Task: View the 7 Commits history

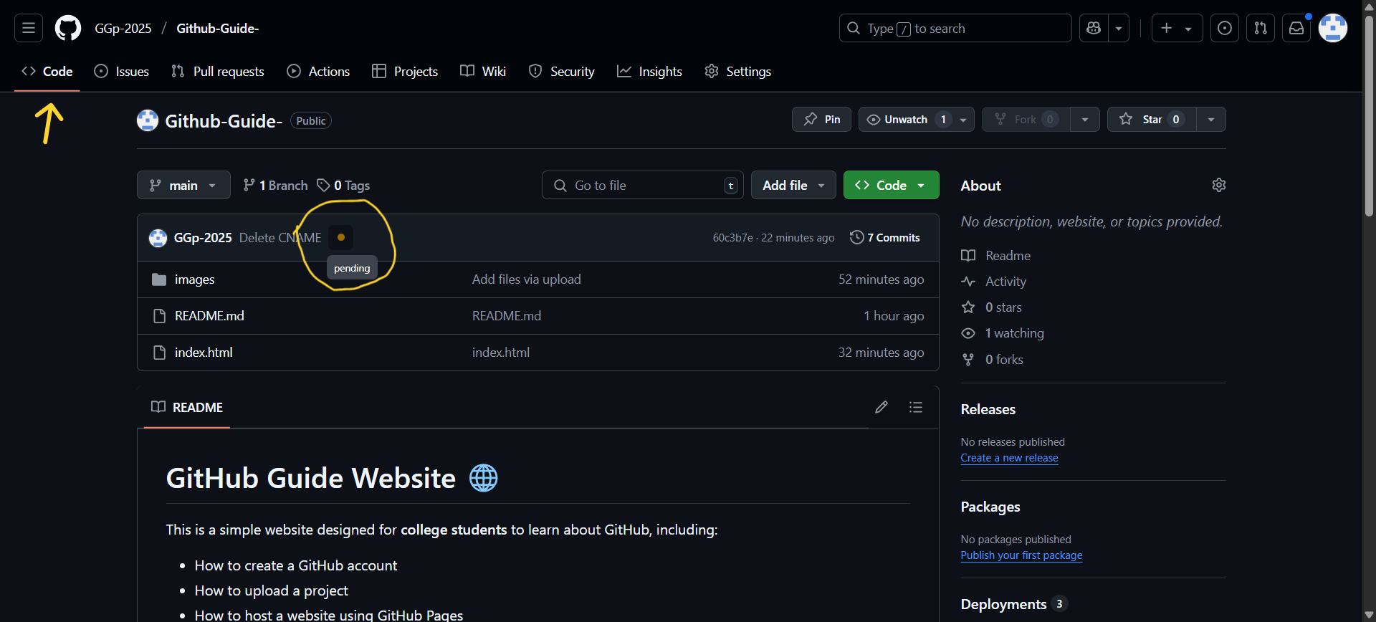Action: tap(885, 237)
